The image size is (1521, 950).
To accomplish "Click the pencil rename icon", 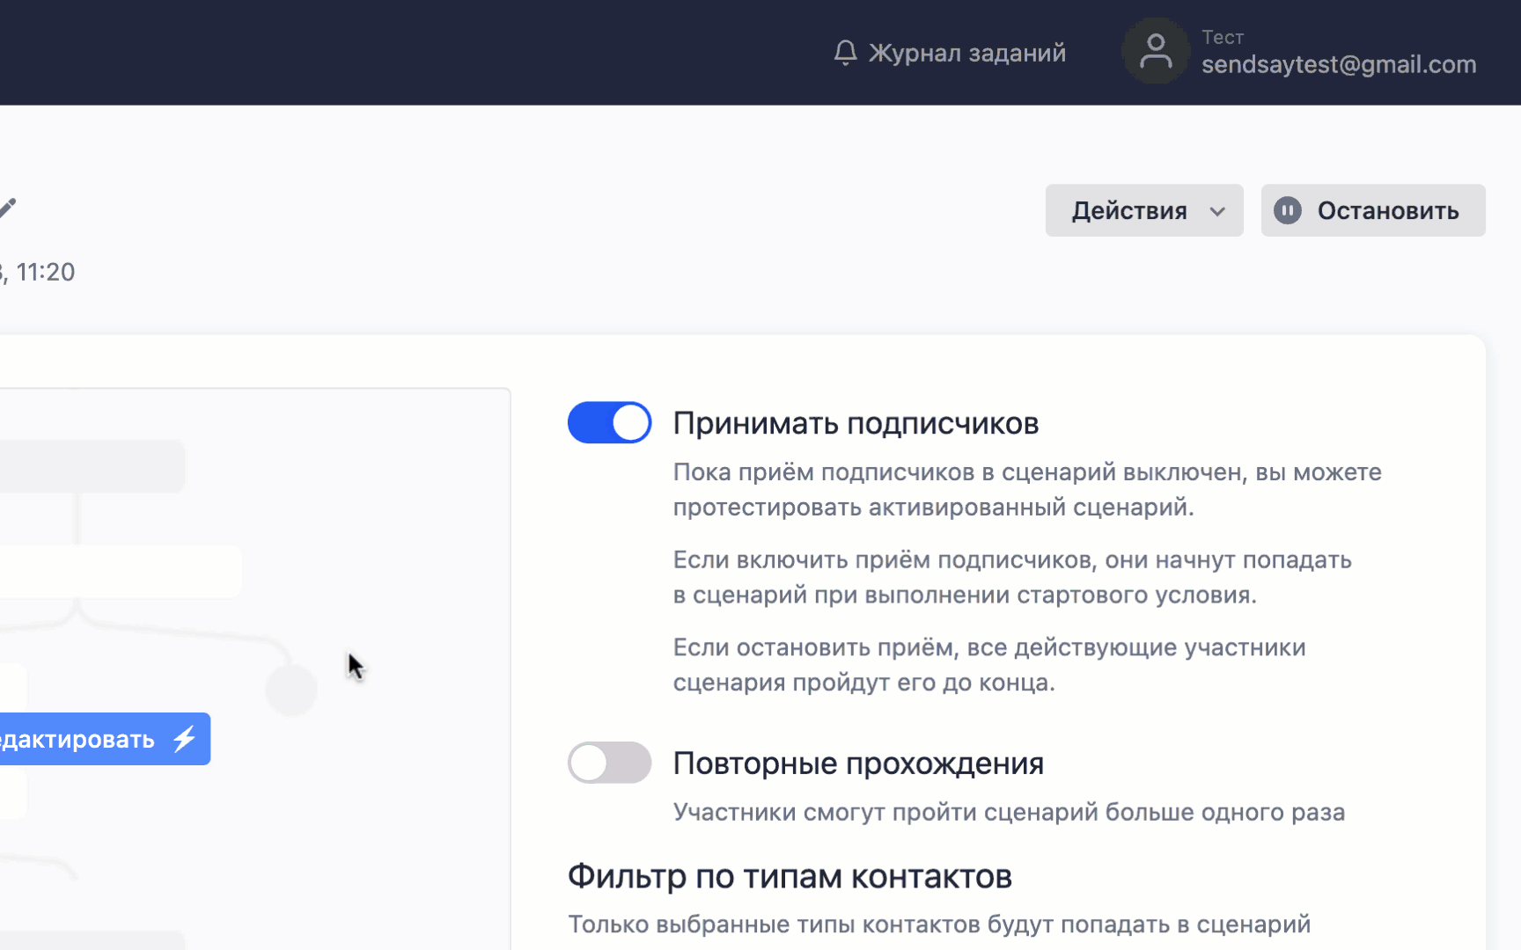I will 7,208.
